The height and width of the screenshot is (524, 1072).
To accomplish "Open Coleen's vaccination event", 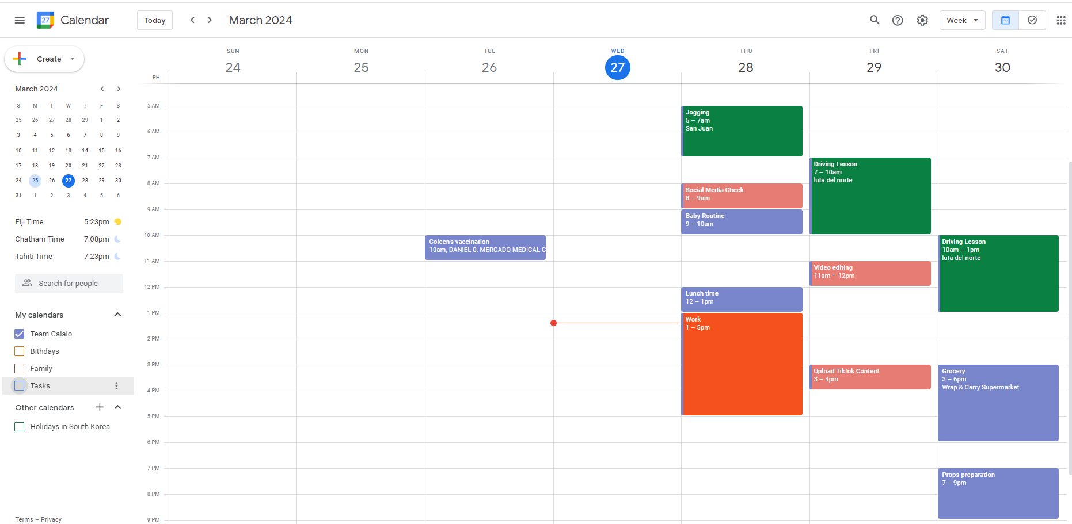I will coord(485,248).
